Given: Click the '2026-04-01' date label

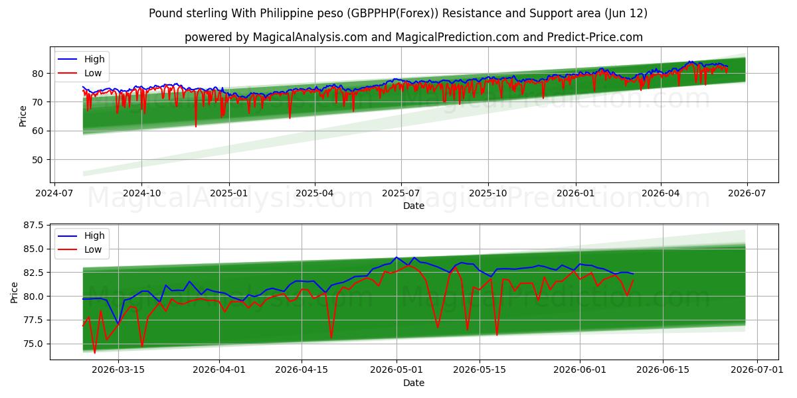Looking at the screenshot, I should [219, 369].
